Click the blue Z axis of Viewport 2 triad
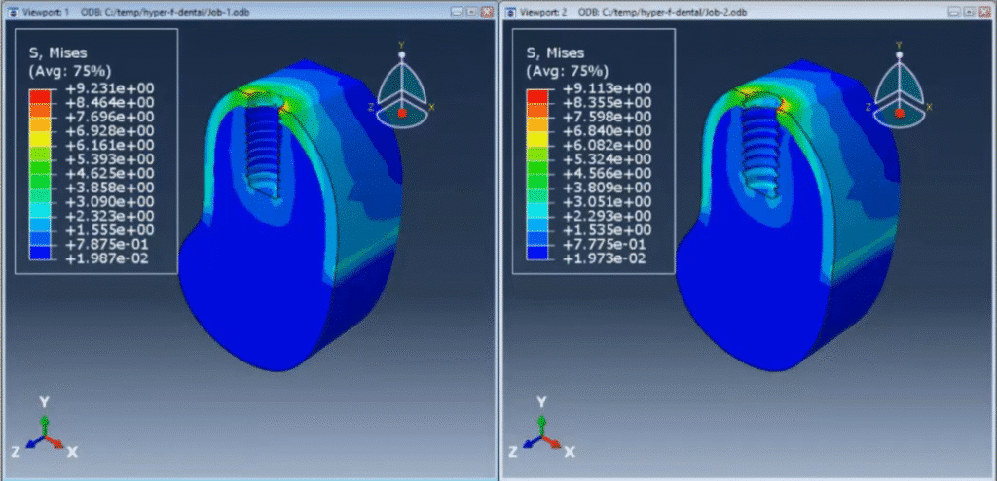The height and width of the screenshot is (481, 997). click(x=531, y=442)
